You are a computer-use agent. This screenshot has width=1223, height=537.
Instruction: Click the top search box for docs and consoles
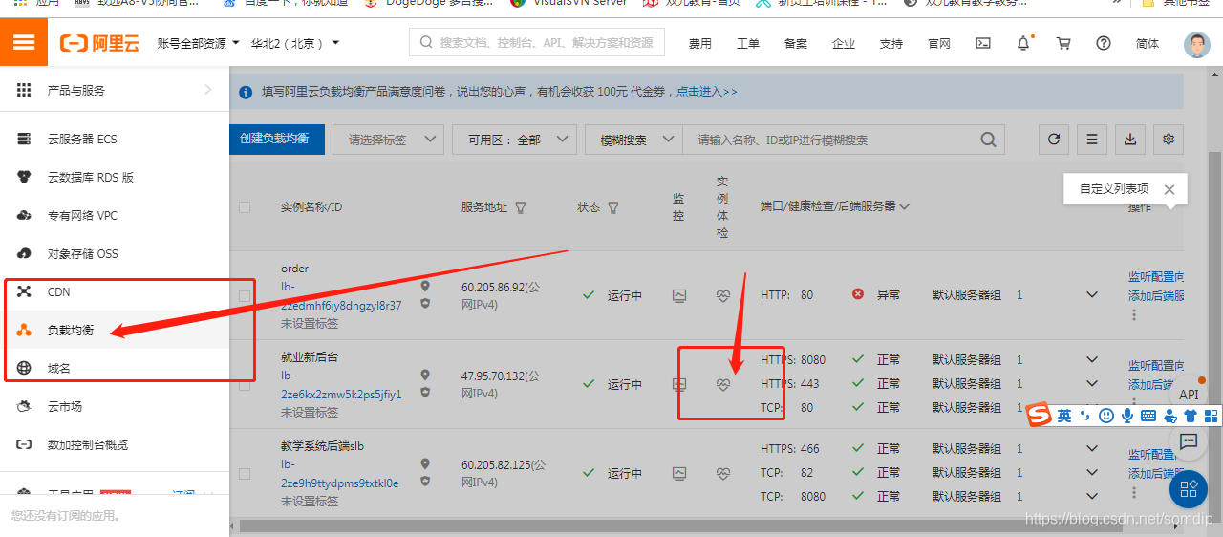coord(538,43)
